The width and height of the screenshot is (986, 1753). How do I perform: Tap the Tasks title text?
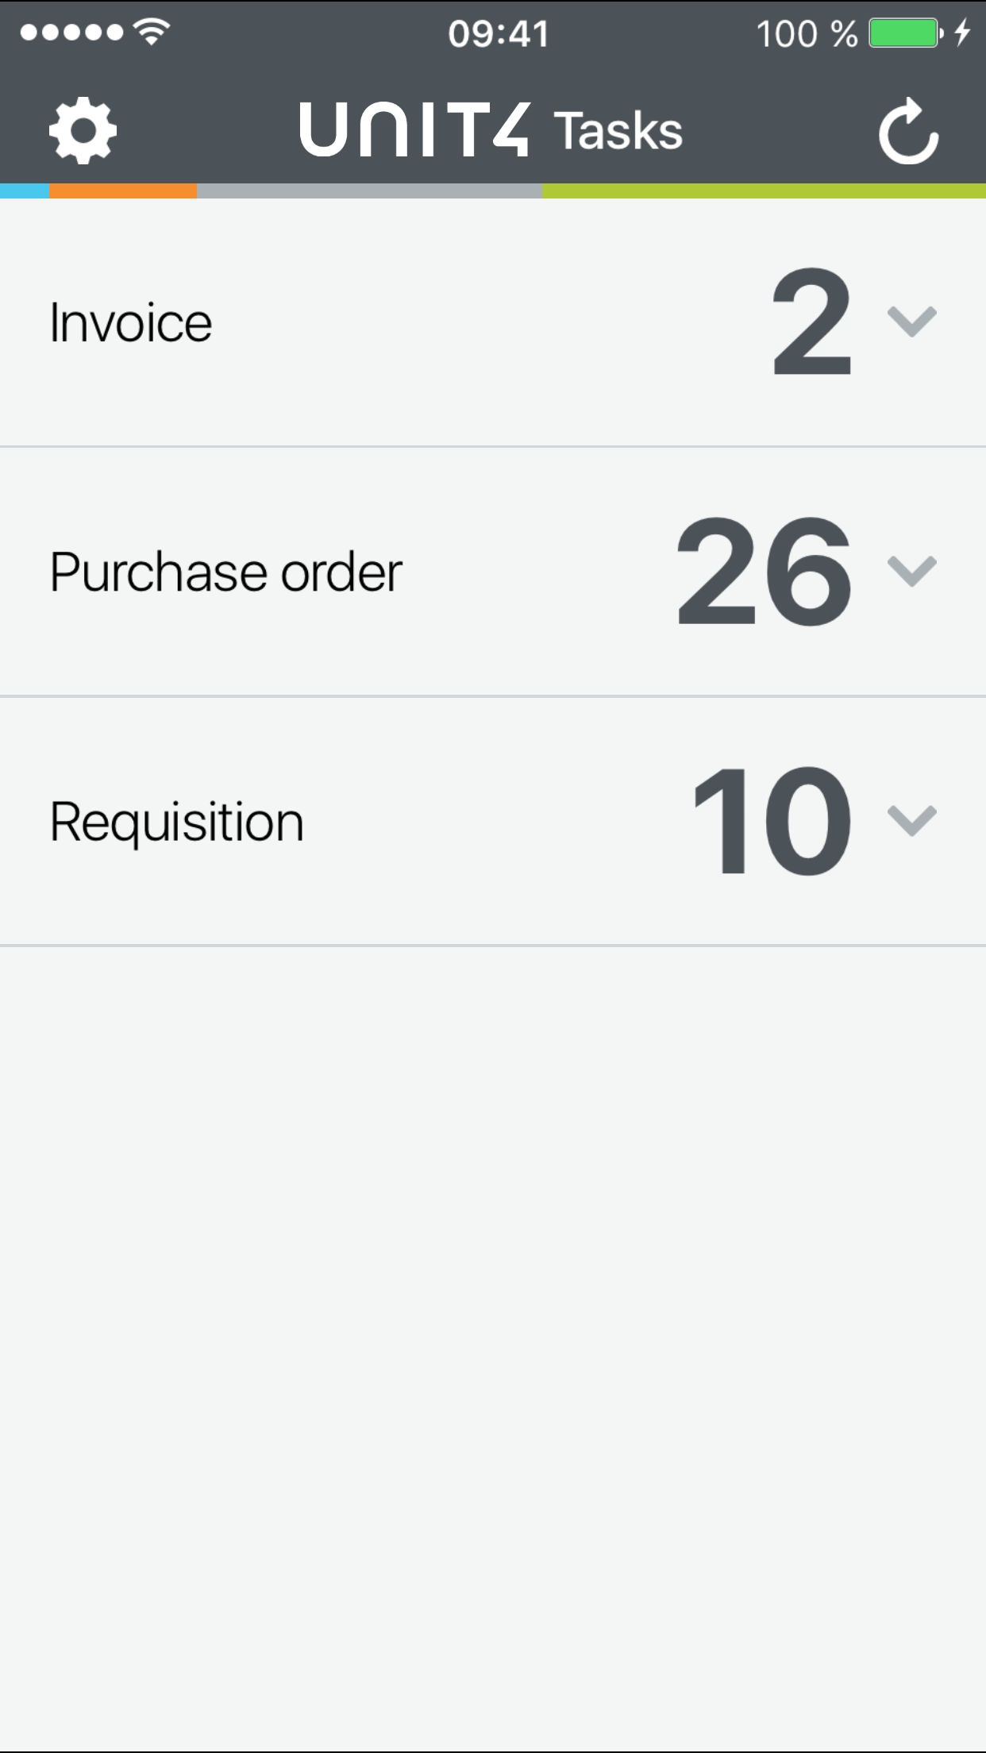click(618, 131)
